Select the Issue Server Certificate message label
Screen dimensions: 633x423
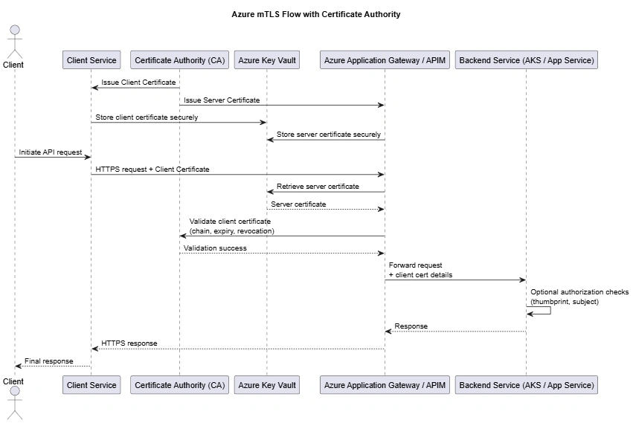[222, 100]
